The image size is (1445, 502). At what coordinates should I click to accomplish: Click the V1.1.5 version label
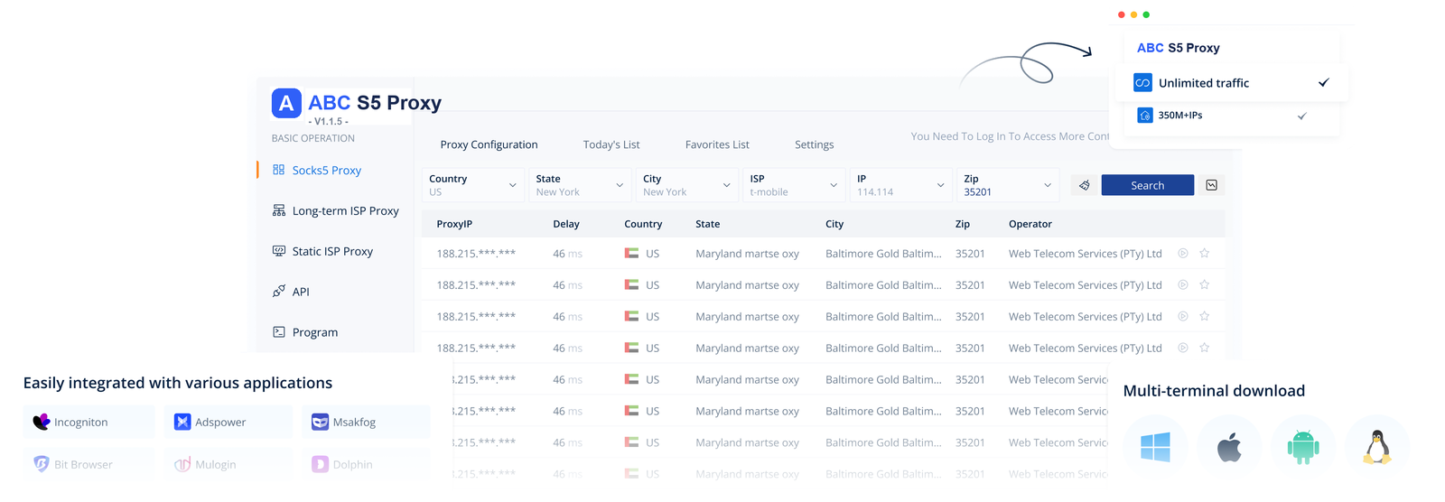point(329,121)
